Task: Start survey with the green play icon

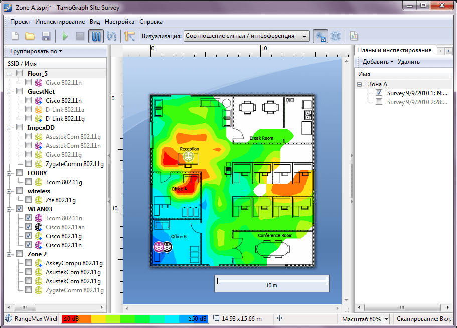Action: coord(65,36)
